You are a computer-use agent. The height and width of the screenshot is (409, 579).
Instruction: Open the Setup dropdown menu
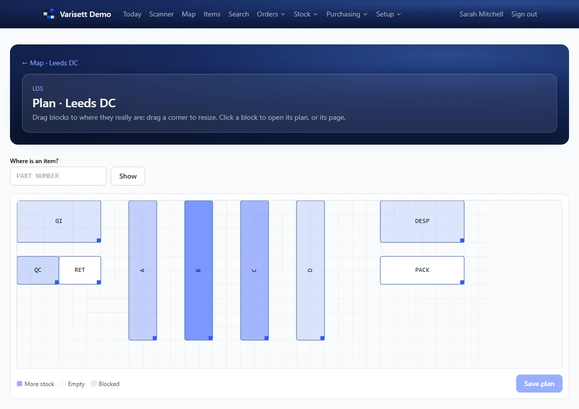(x=388, y=14)
